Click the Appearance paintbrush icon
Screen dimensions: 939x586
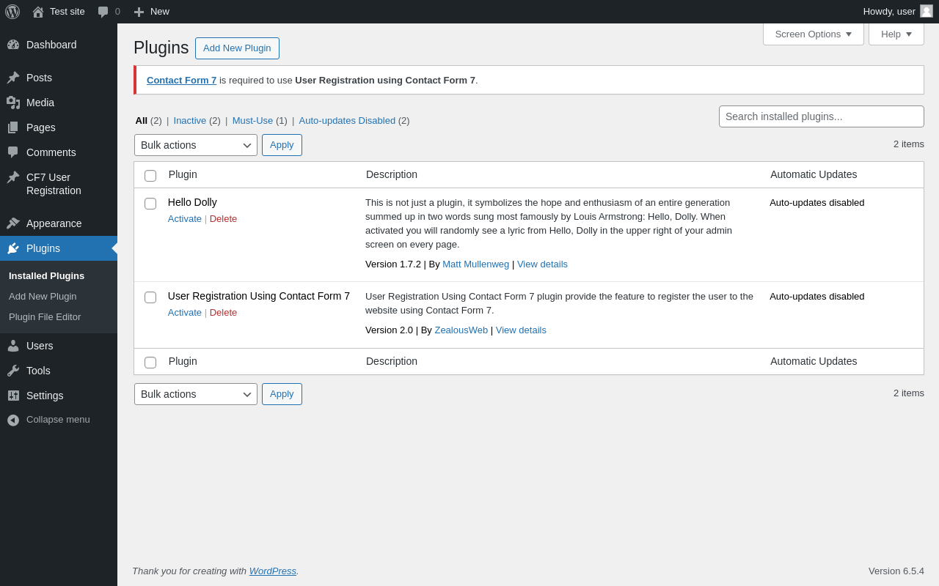(x=13, y=223)
